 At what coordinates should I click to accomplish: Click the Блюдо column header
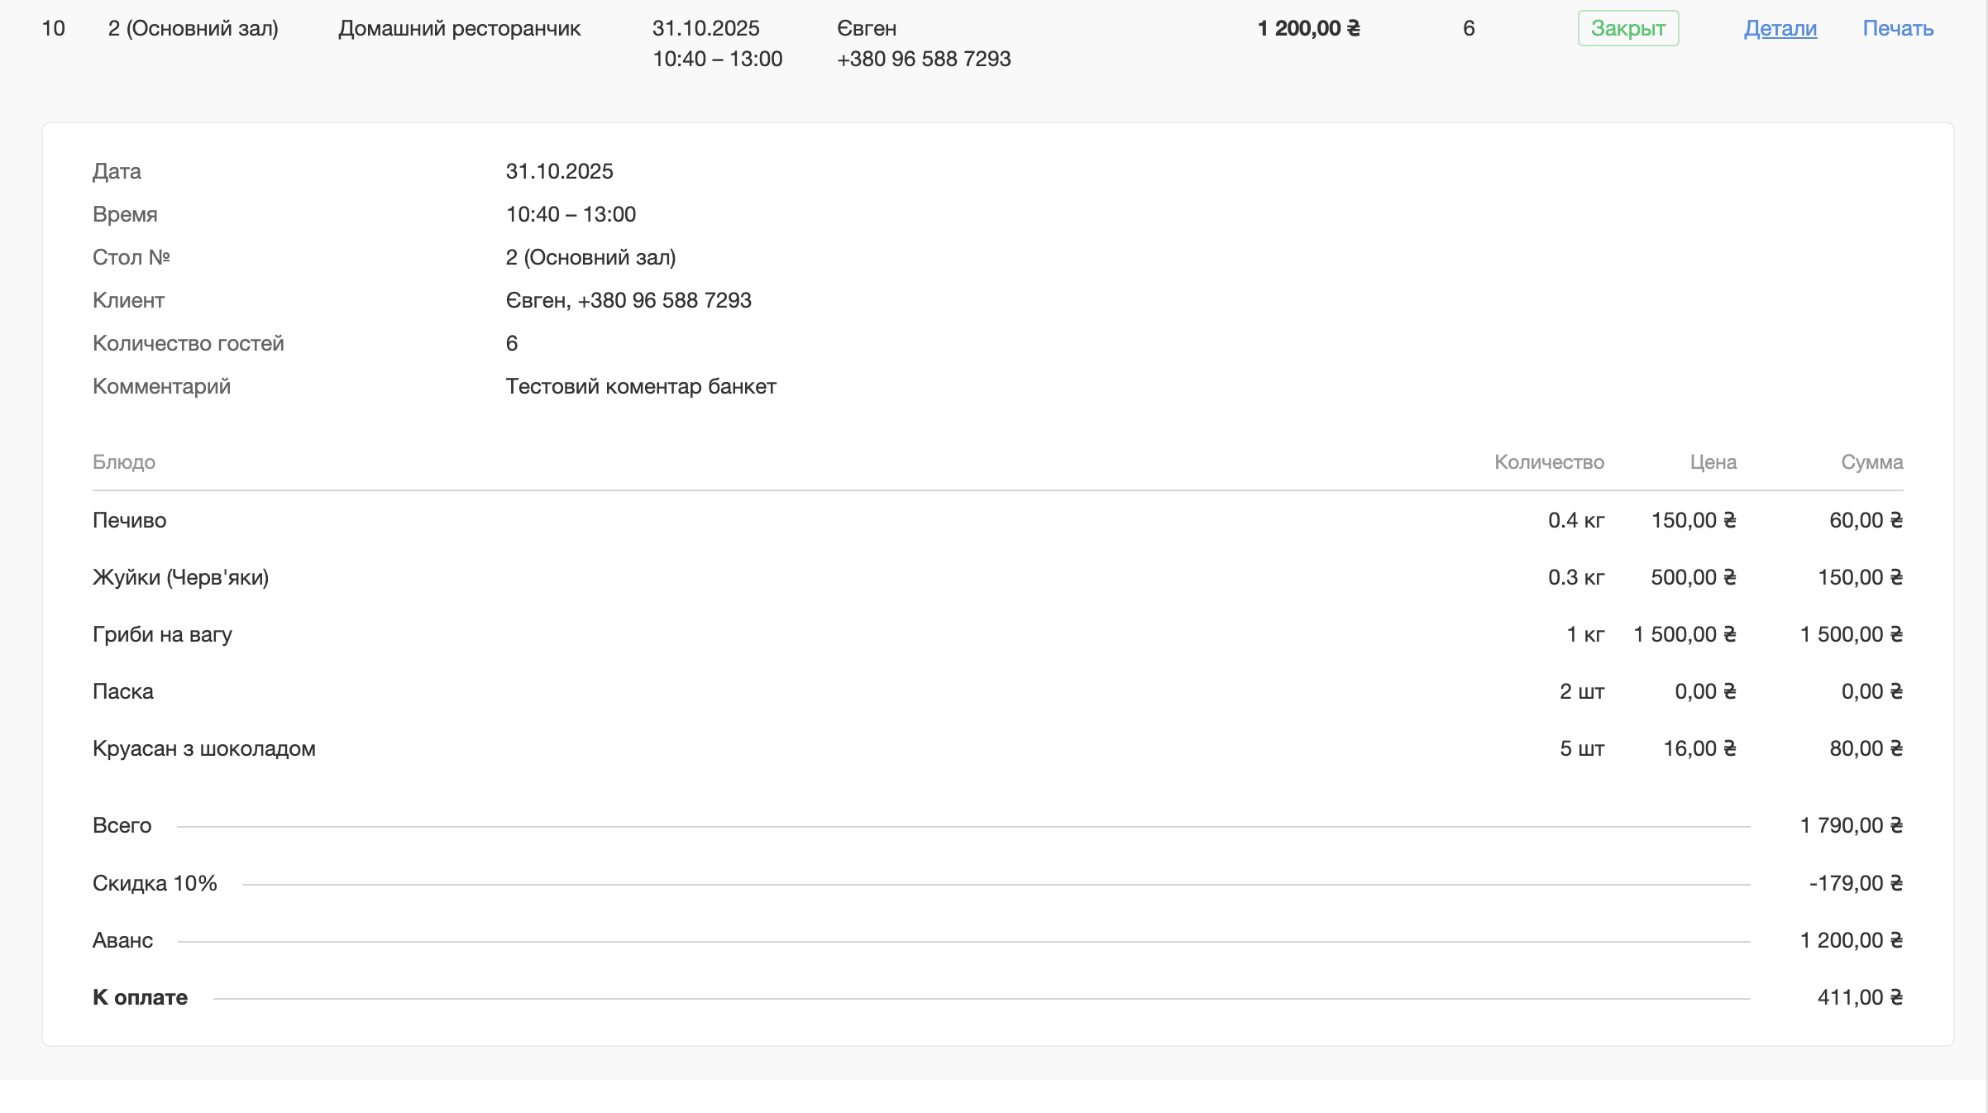coord(124,462)
